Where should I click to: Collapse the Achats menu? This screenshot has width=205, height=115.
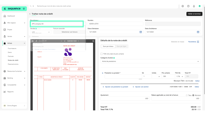(14, 43)
